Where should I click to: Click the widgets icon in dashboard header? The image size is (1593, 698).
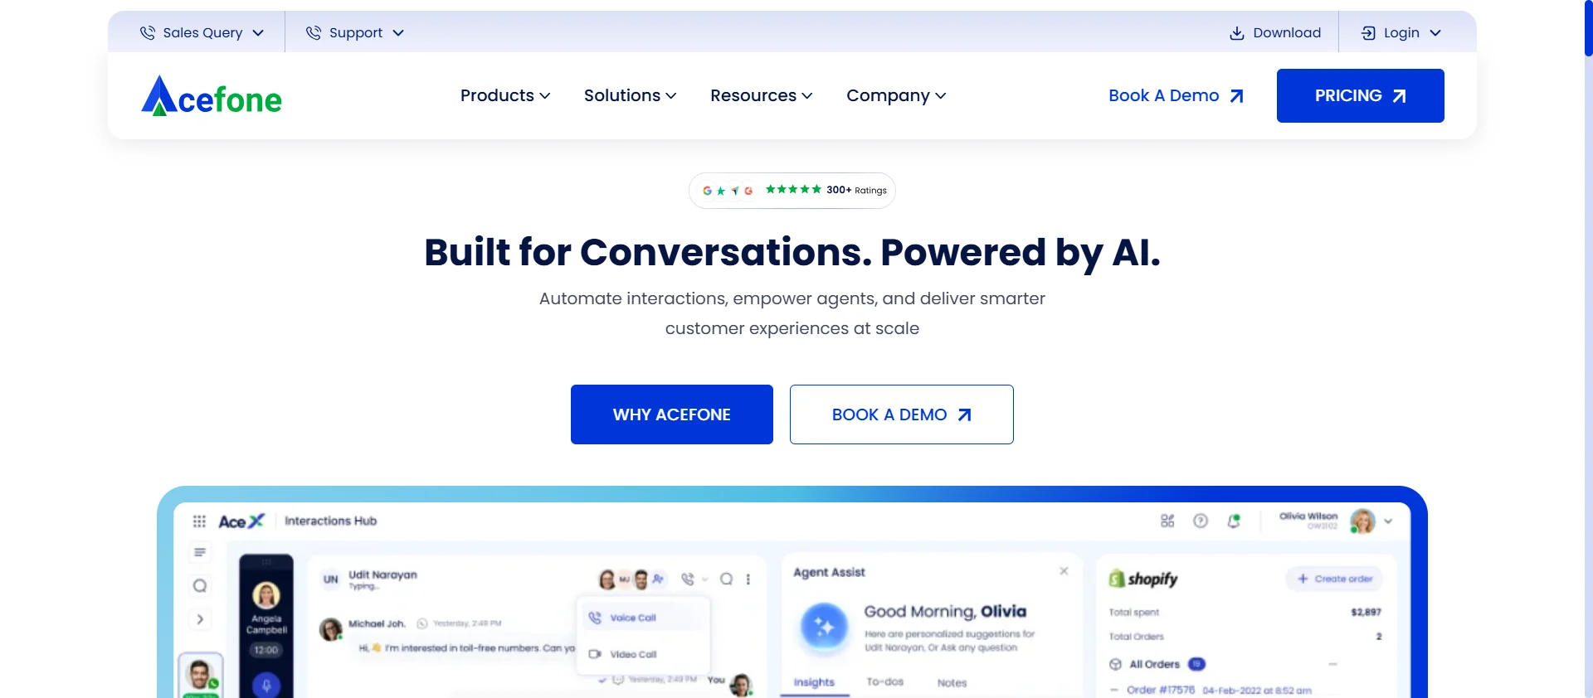(x=1167, y=521)
